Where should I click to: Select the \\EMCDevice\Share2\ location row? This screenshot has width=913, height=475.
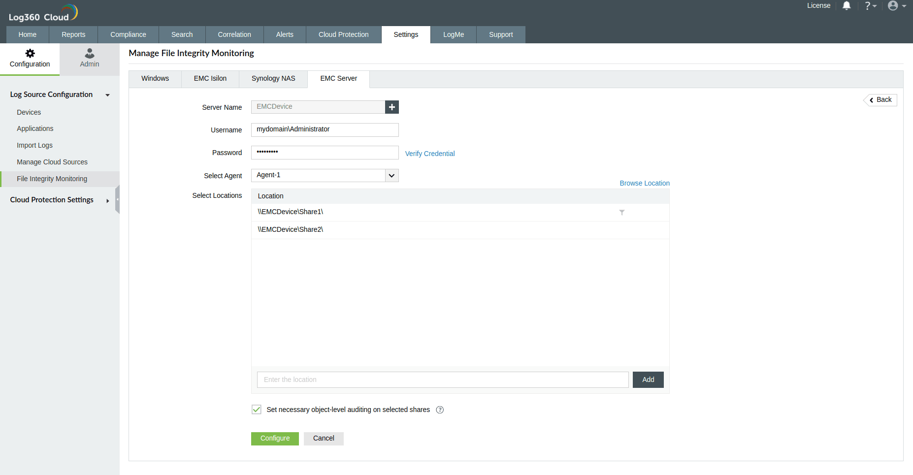pyautogui.click(x=460, y=230)
